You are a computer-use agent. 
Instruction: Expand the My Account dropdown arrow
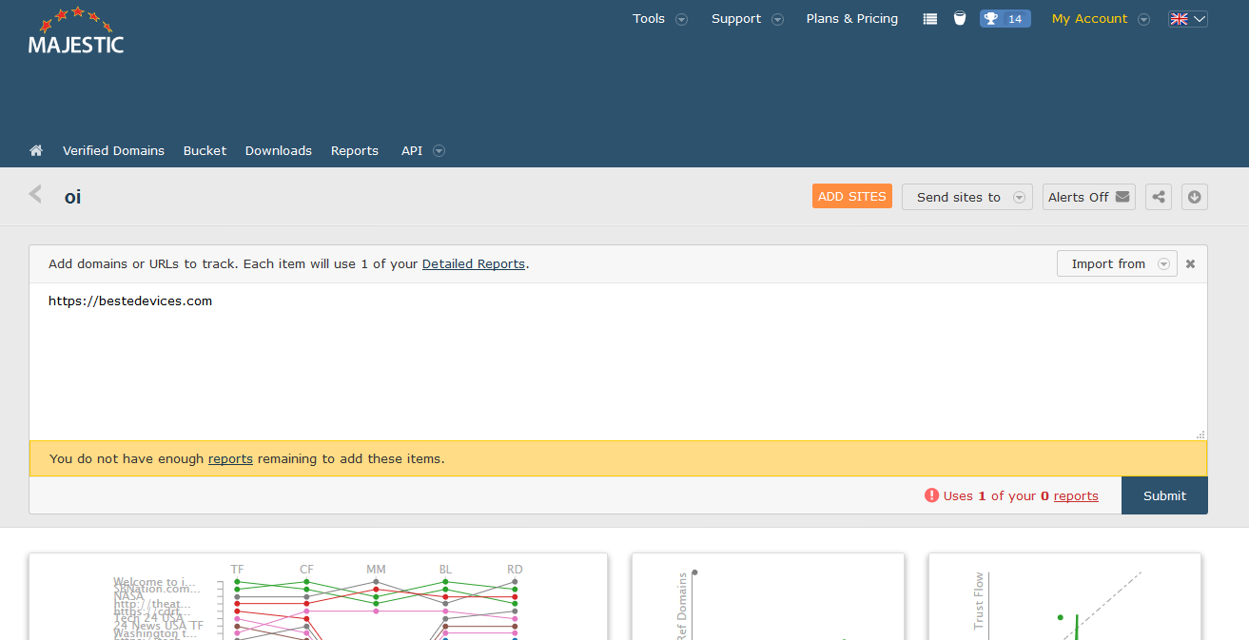[x=1143, y=19]
